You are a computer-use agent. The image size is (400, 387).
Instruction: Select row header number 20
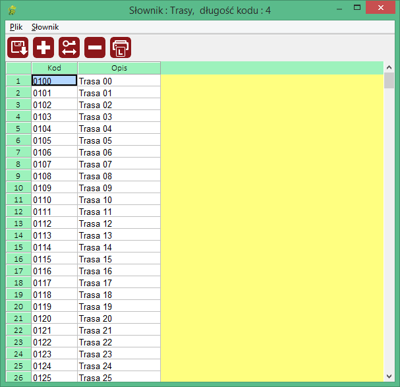pyautogui.click(x=18, y=307)
